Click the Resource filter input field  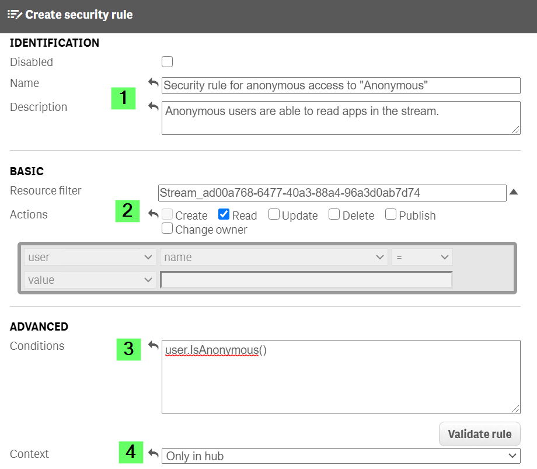(x=333, y=193)
